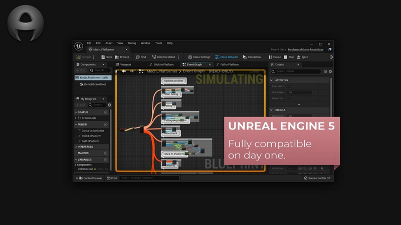The width and height of the screenshot is (401, 225).
Task: Click the Find magnifier in toolbar
Action: (x=140, y=57)
